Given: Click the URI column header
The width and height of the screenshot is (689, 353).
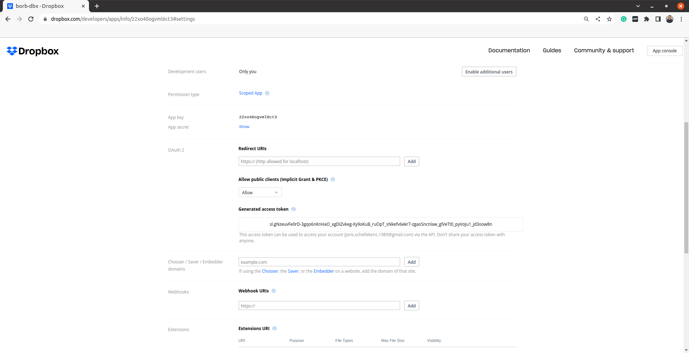Looking at the screenshot, I should [242, 341].
